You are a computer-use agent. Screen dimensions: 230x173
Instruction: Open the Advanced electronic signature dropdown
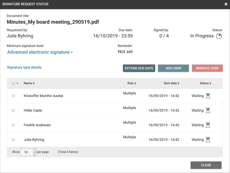40,52
